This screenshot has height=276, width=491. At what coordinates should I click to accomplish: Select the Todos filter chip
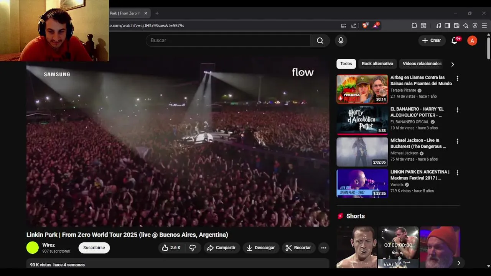pos(346,64)
